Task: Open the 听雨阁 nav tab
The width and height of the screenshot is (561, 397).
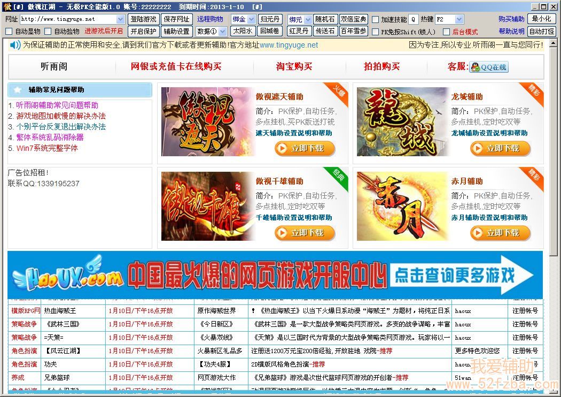Action: (x=53, y=67)
